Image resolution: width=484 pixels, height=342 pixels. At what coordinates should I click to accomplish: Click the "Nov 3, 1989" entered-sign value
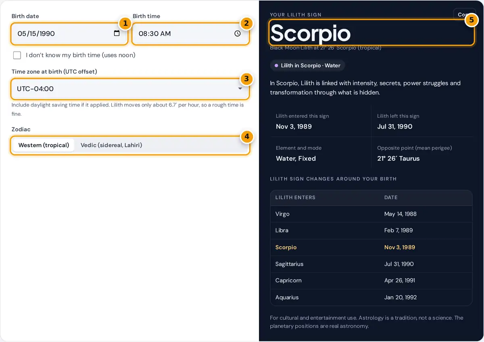pyautogui.click(x=294, y=127)
